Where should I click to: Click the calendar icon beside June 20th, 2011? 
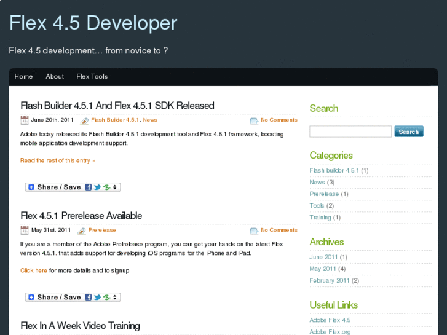(x=25, y=120)
